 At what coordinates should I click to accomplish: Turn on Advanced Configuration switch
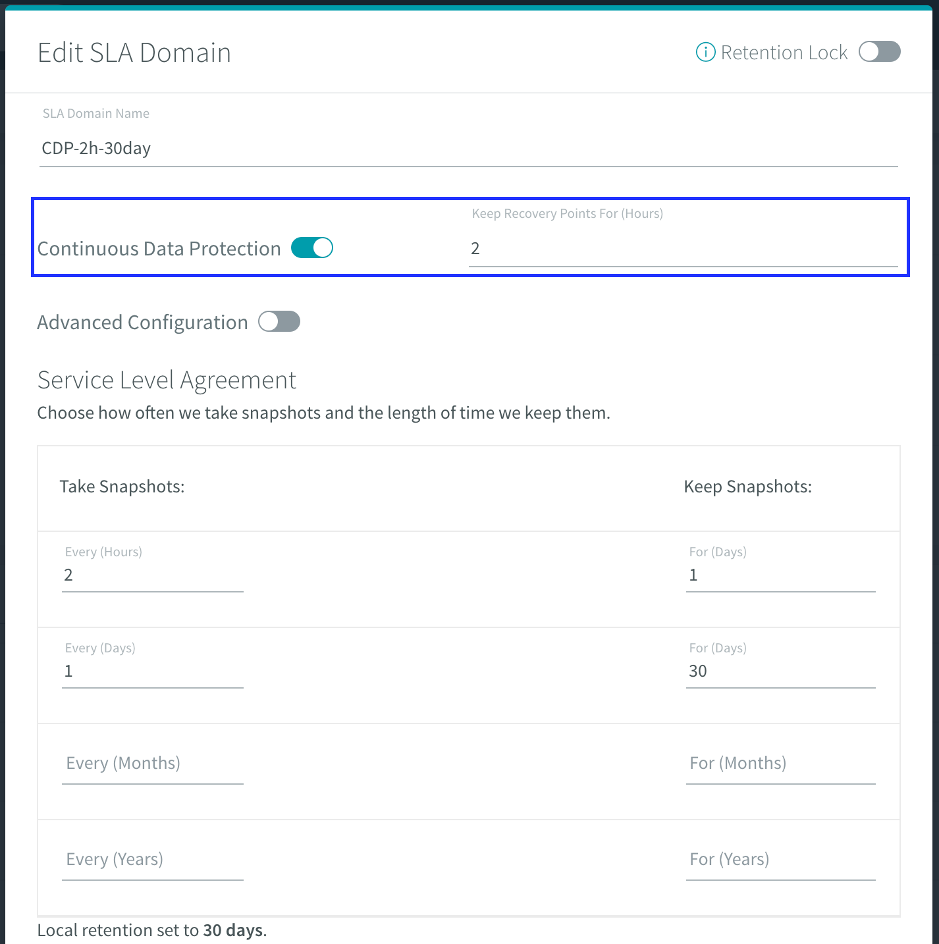279,321
